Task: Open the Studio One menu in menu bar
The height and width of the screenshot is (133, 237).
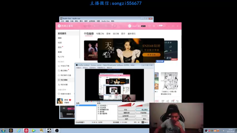Action: coord(105,21)
